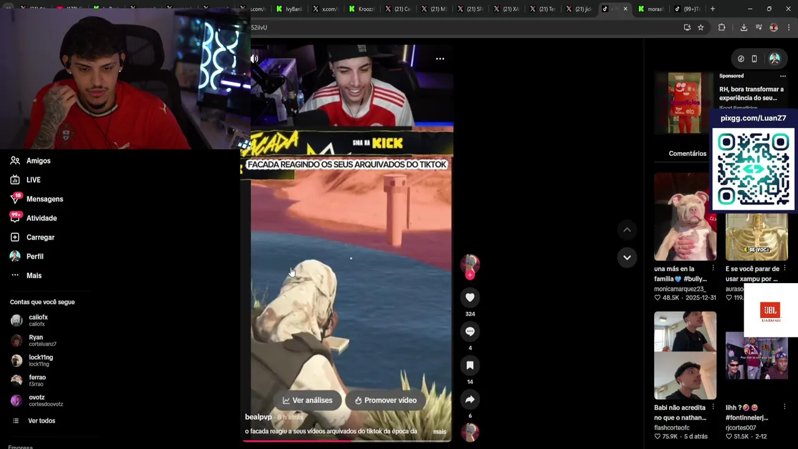This screenshot has height=449, width=798.
Task: Open followed account caiiofx
Action: point(37,321)
